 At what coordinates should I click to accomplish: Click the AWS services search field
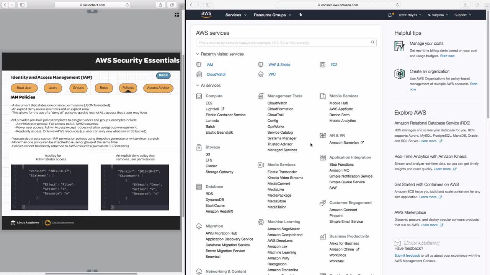click(286, 42)
